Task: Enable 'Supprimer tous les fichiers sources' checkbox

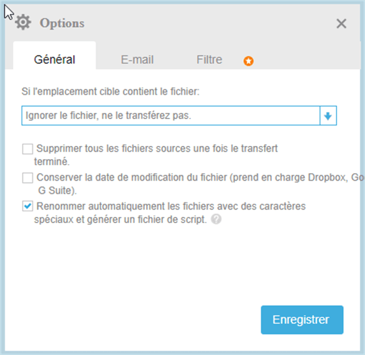Action: tap(27, 148)
